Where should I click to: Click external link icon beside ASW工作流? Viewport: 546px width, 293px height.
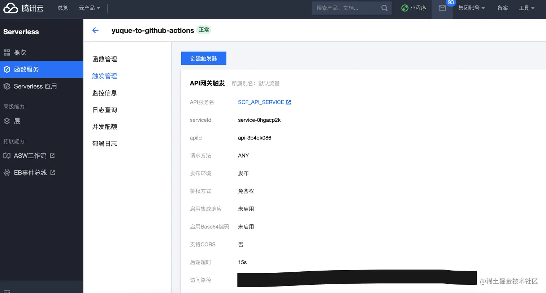pyautogui.click(x=52, y=156)
